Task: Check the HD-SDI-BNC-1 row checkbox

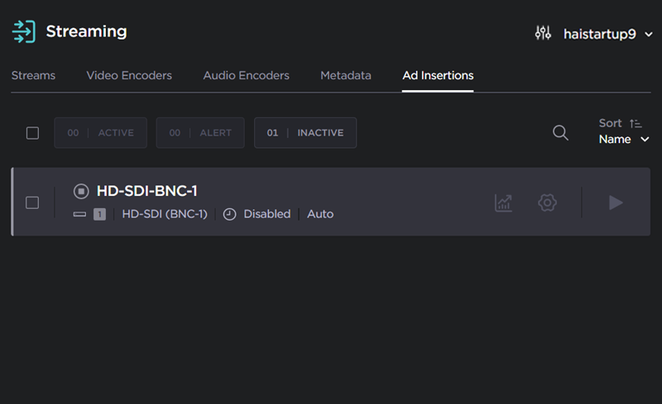Action: pos(32,202)
